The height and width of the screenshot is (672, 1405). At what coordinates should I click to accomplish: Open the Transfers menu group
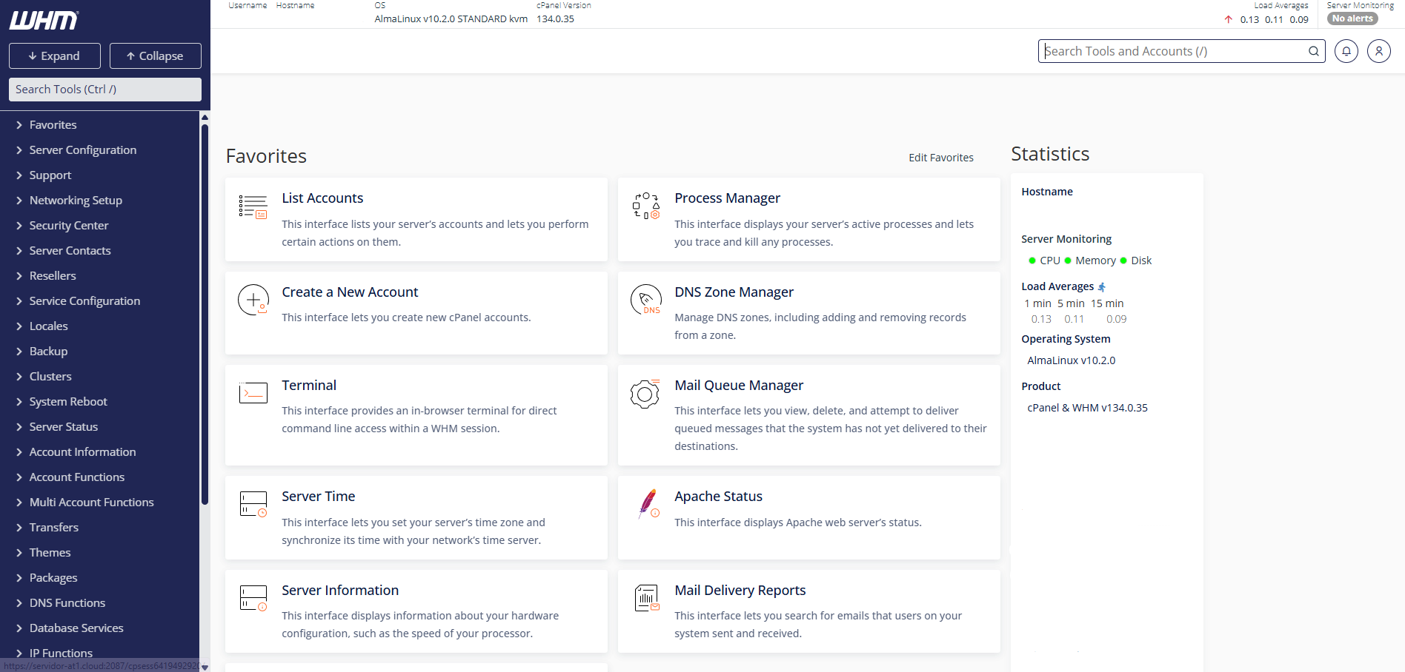point(100,528)
